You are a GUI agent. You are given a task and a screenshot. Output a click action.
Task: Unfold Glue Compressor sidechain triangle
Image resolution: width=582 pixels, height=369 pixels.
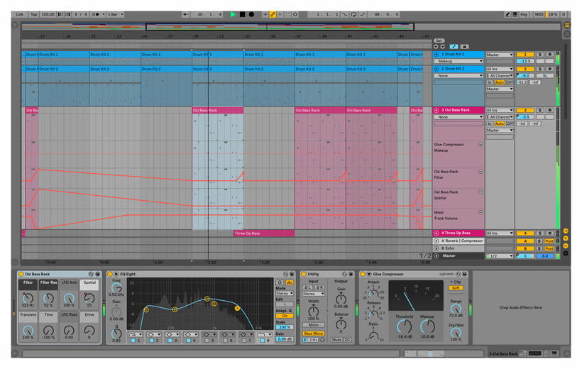click(x=369, y=275)
